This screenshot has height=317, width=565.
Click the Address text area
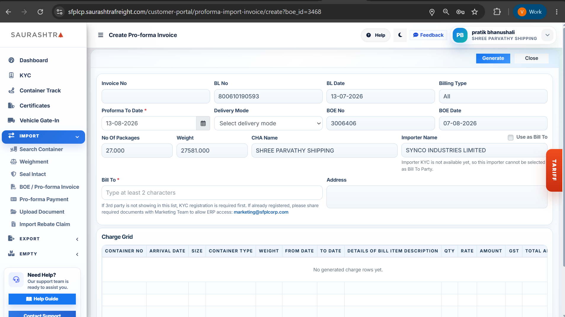click(x=437, y=197)
